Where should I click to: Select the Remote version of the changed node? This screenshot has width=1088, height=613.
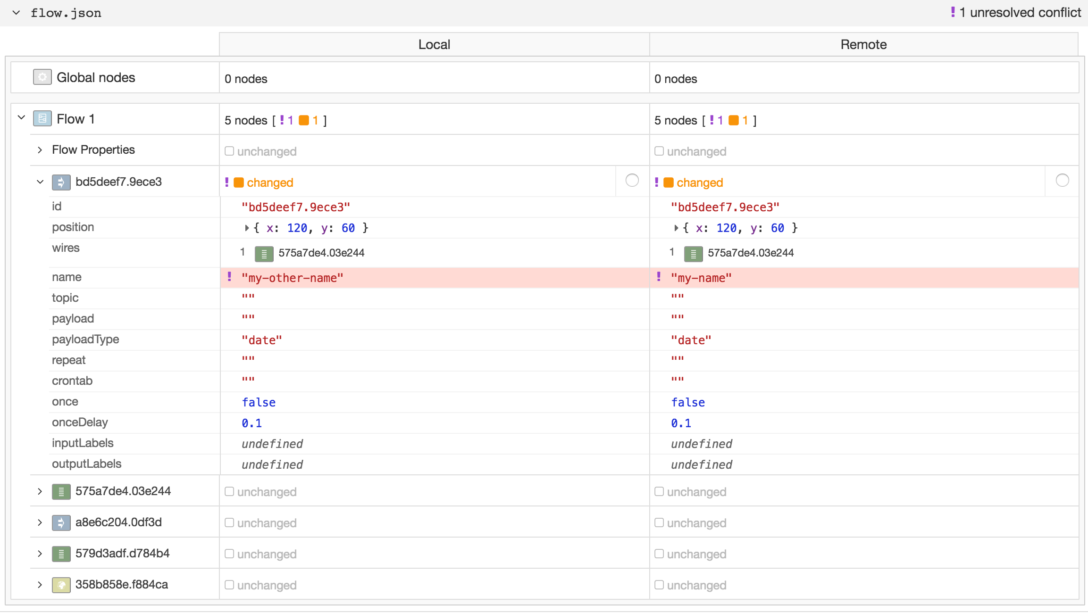pyautogui.click(x=1062, y=180)
